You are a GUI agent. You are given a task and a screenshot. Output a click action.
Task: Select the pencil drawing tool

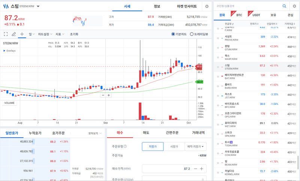click(x=14, y=34)
